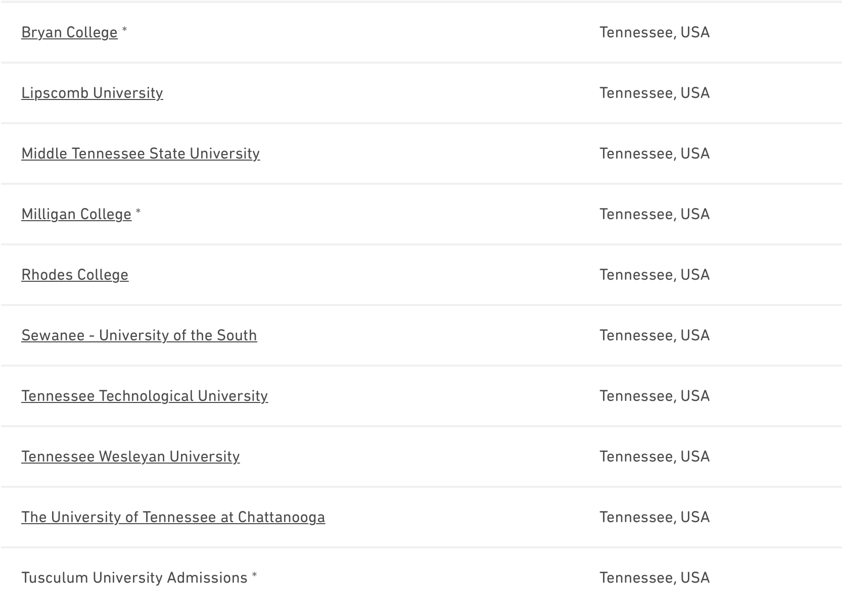Screen dimensions: 842x607
Task: Open the Bryan College link
Action: coord(69,32)
